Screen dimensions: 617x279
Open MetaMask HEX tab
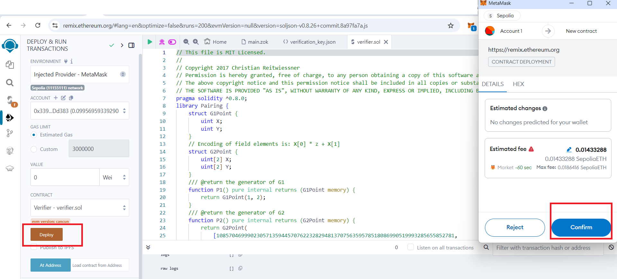[x=518, y=84]
